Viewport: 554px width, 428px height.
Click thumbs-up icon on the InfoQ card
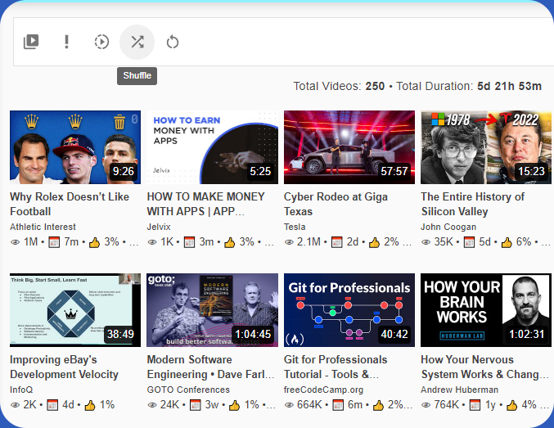(90, 405)
